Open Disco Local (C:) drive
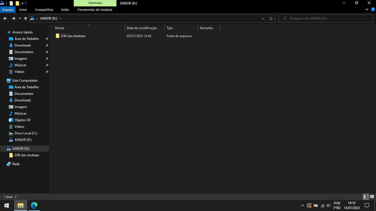 26,133
